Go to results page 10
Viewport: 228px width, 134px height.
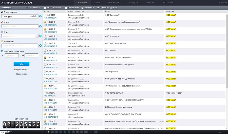[x=86, y=132]
